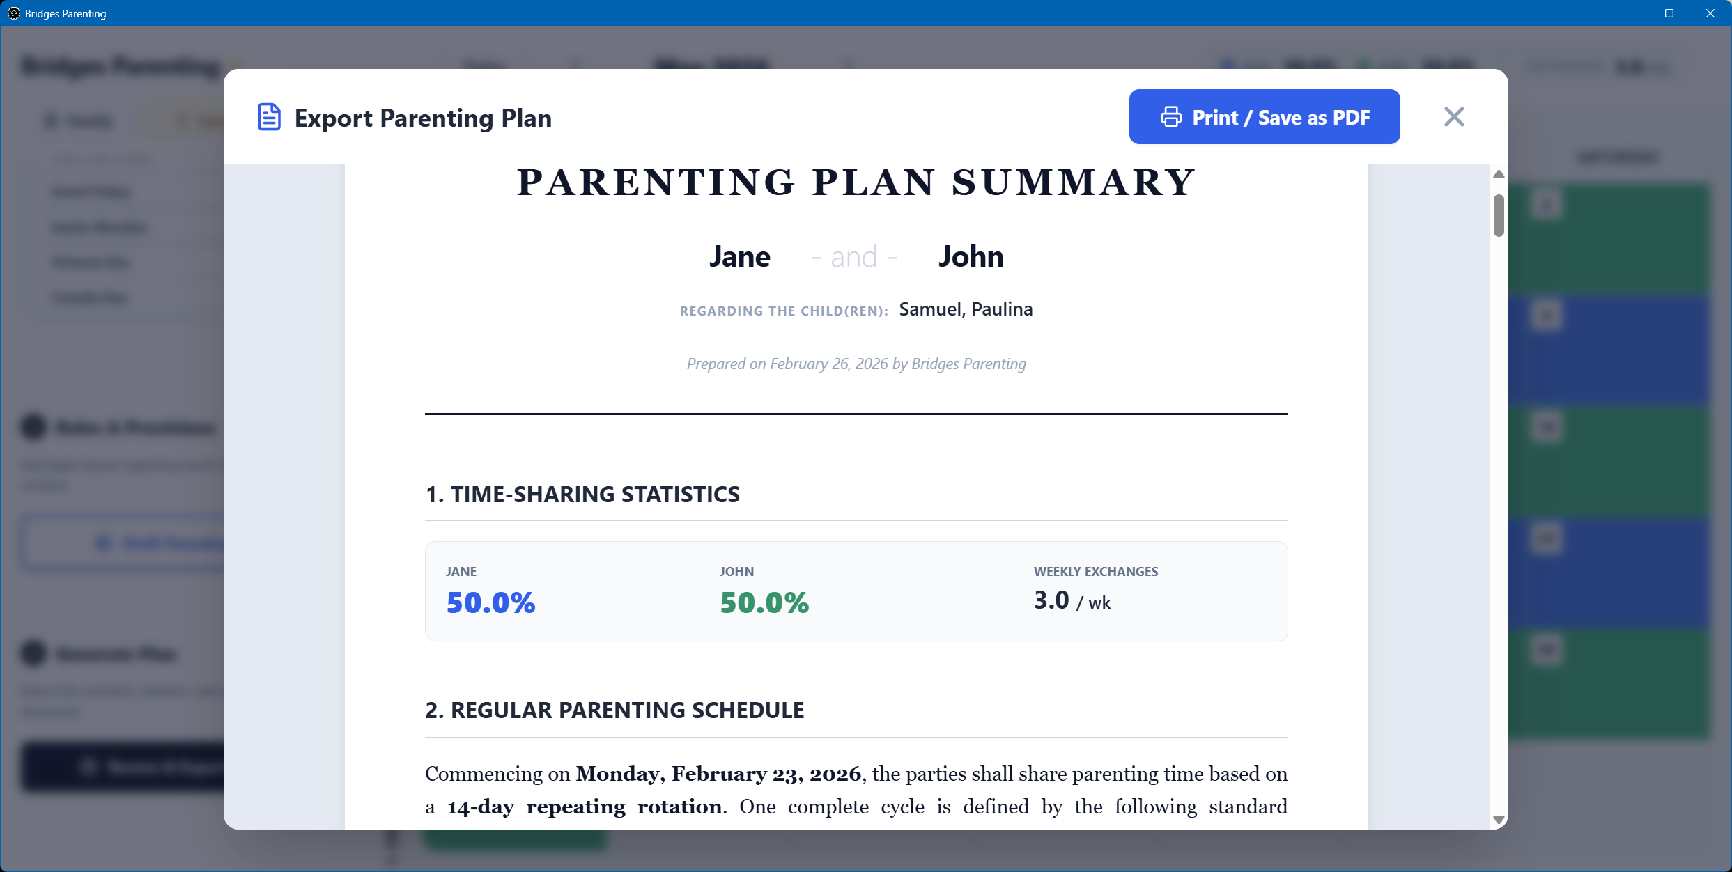Screen dimensions: 1732x872
Task: Click the preview scrollbar up arrow
Action: 1499,174
